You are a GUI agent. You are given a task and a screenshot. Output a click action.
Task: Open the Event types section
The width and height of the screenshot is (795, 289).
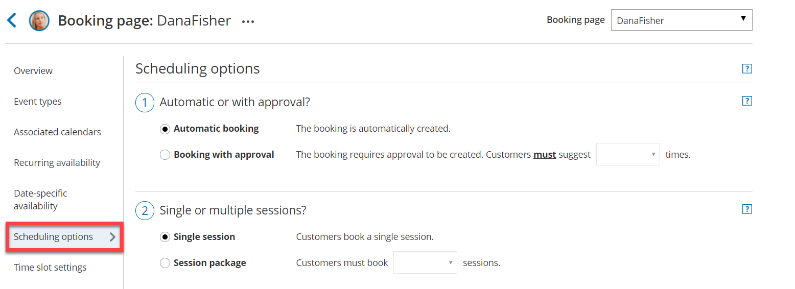tap(38, 102)
